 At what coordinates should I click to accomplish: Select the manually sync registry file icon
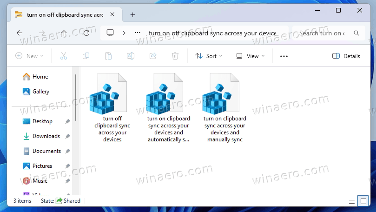[221, 93]
